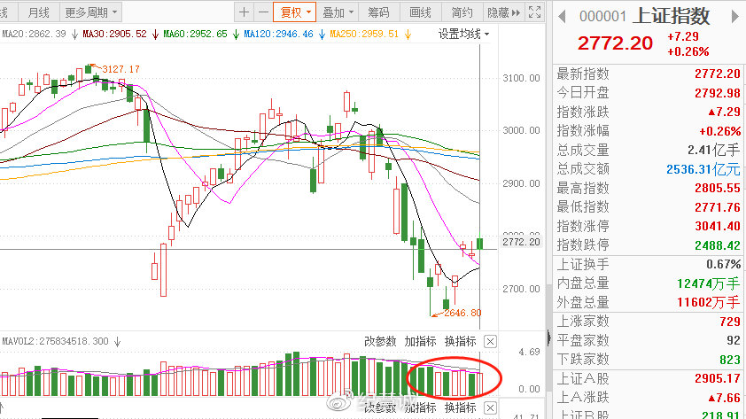This screenshot has height=419, width=746.
Task: Click 上证换手 value 0.67%
Action: [723, 265]
